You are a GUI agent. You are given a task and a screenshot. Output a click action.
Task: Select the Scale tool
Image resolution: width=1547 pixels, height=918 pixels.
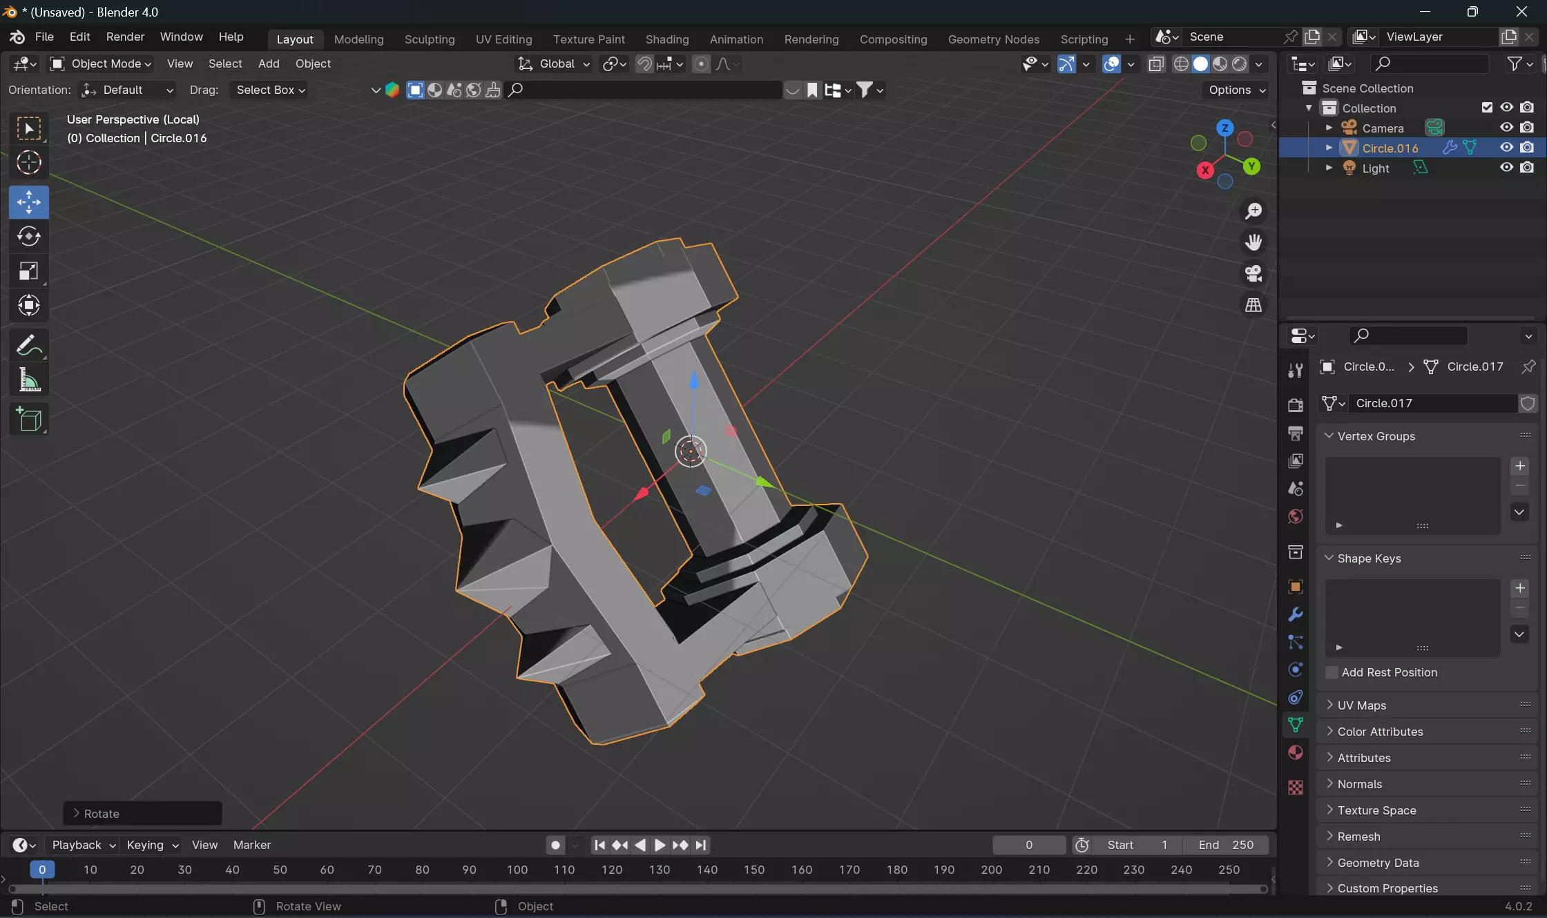coord(28,271)
